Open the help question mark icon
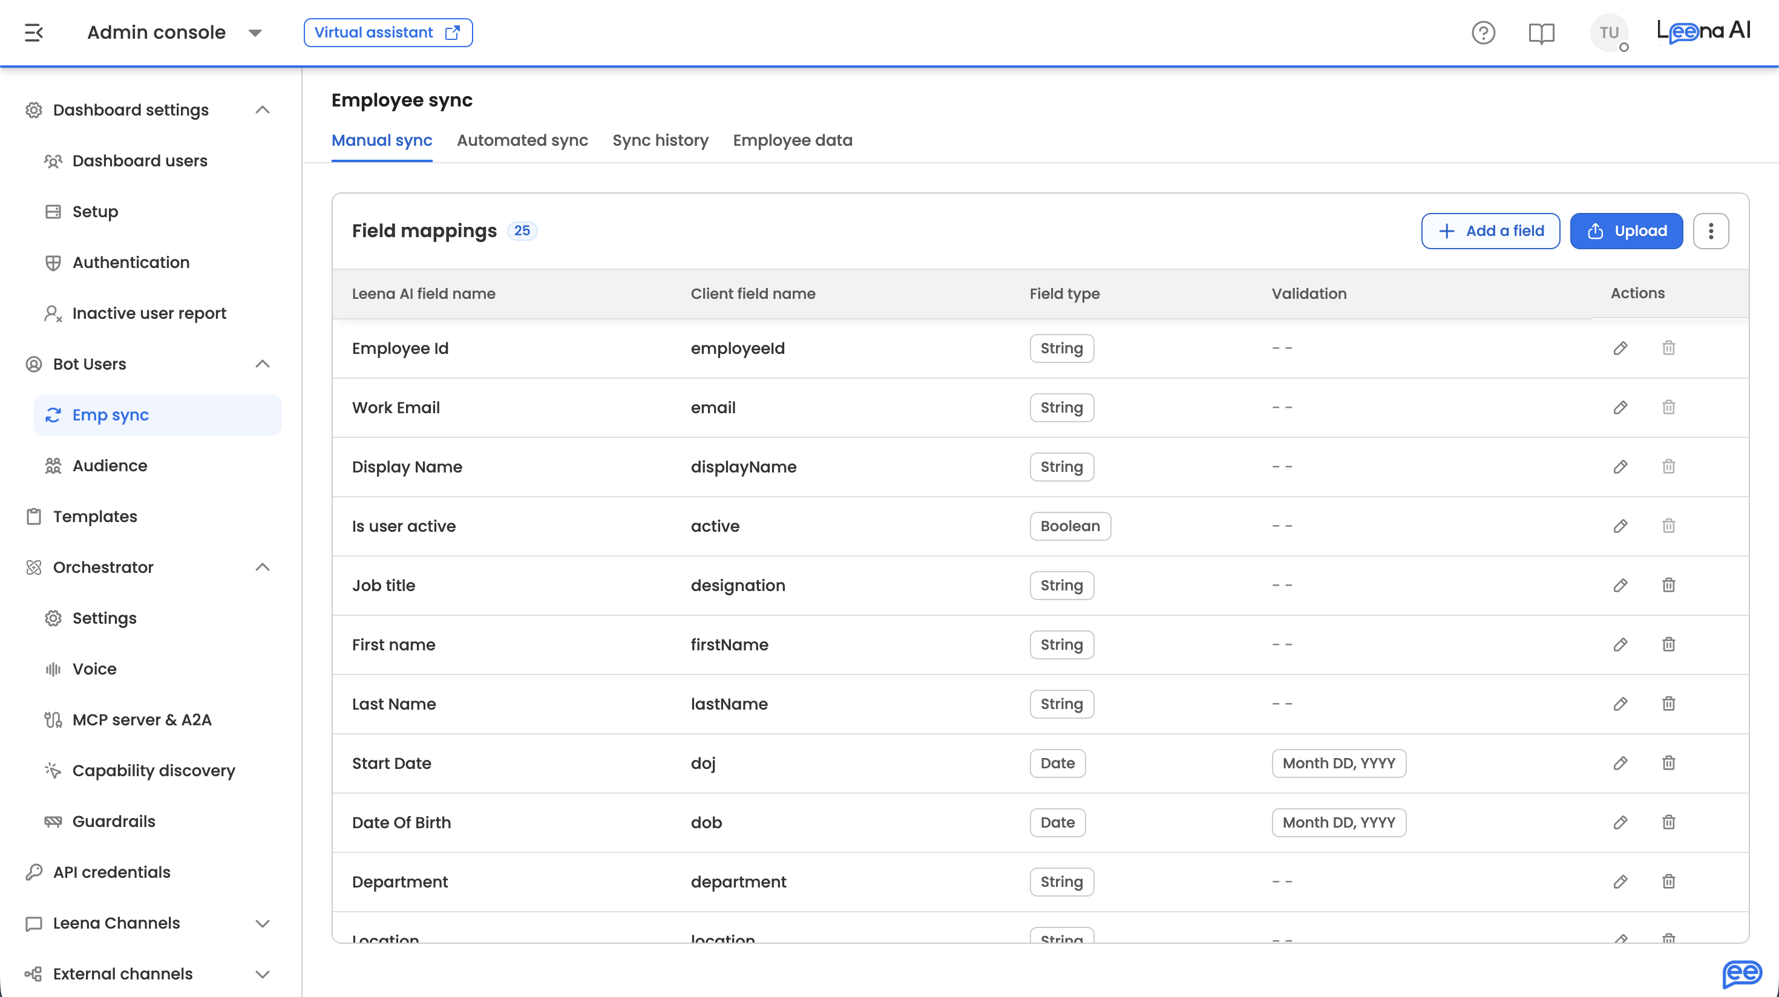Screen dimensions: 1779x997 click(x=1482, y=33)
